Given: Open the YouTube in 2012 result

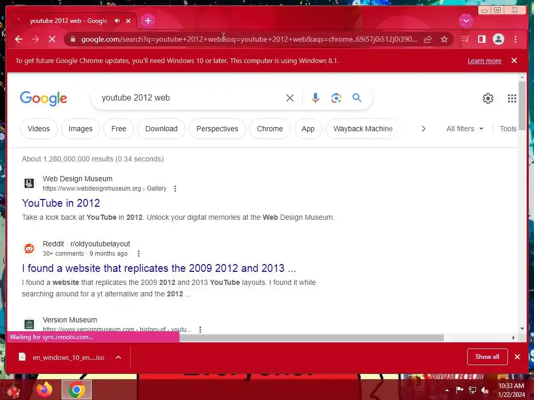Looking at the screenshot, I should coord(61,203).
